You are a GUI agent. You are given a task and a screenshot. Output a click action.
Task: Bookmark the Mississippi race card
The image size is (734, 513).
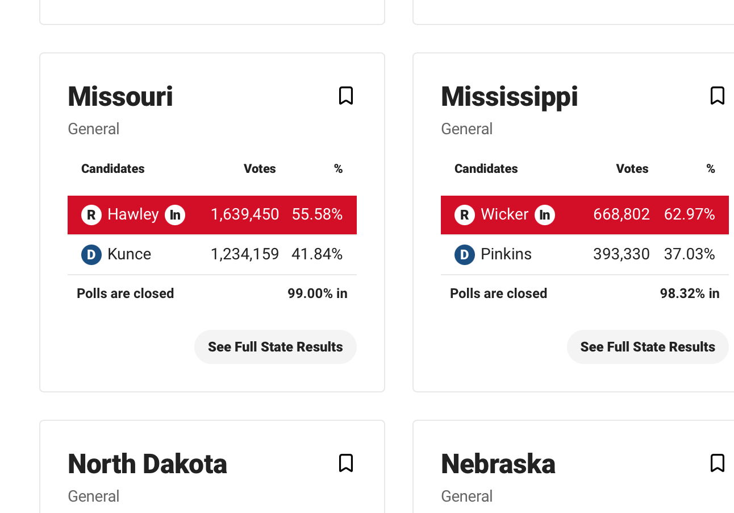click(718, 96)
